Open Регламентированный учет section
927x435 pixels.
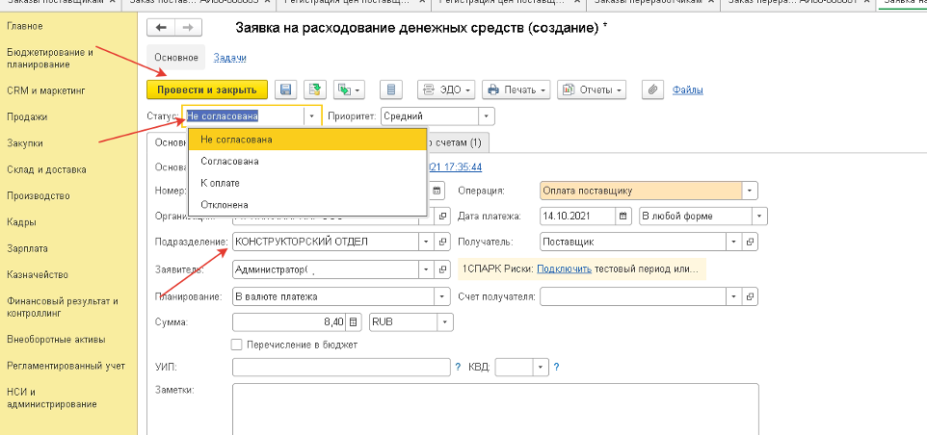point(66,366)
